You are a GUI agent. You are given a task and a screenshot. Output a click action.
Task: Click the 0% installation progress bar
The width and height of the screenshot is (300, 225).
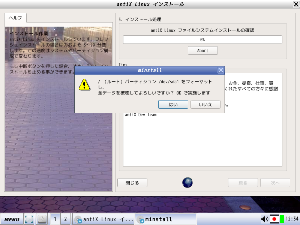point(202,40)
